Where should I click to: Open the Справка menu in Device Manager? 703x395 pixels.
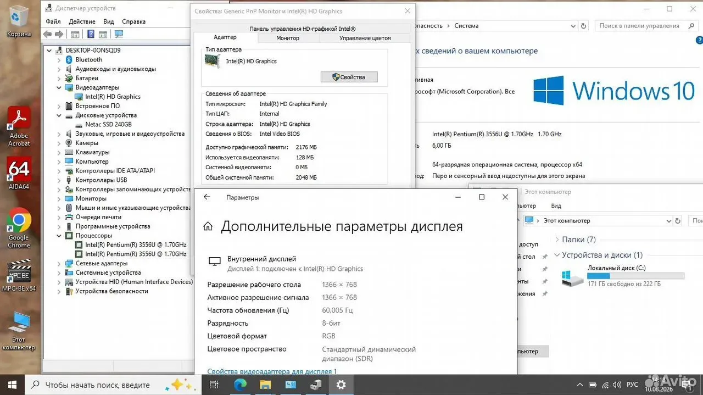(x=133, y=21)
